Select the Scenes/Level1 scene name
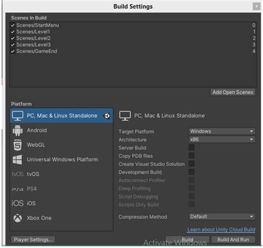 (x=33, y=32)
